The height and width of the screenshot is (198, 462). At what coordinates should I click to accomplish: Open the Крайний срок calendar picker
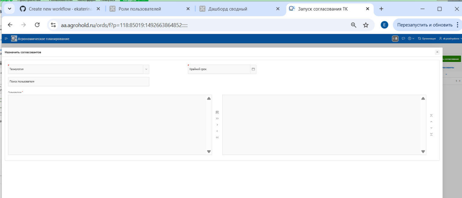point(253,69)
